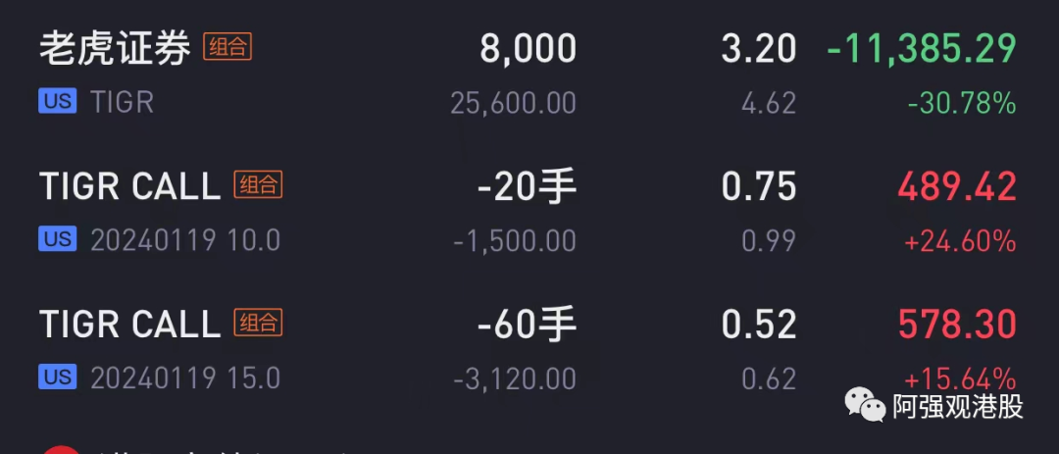This screenshot has width=1059, height=454.
Task: Tap the US market badge next to TIGR
Action: point(58,101)
